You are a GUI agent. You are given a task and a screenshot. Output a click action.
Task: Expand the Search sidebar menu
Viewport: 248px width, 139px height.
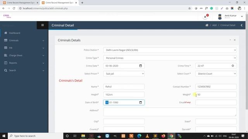coord(24,70)
